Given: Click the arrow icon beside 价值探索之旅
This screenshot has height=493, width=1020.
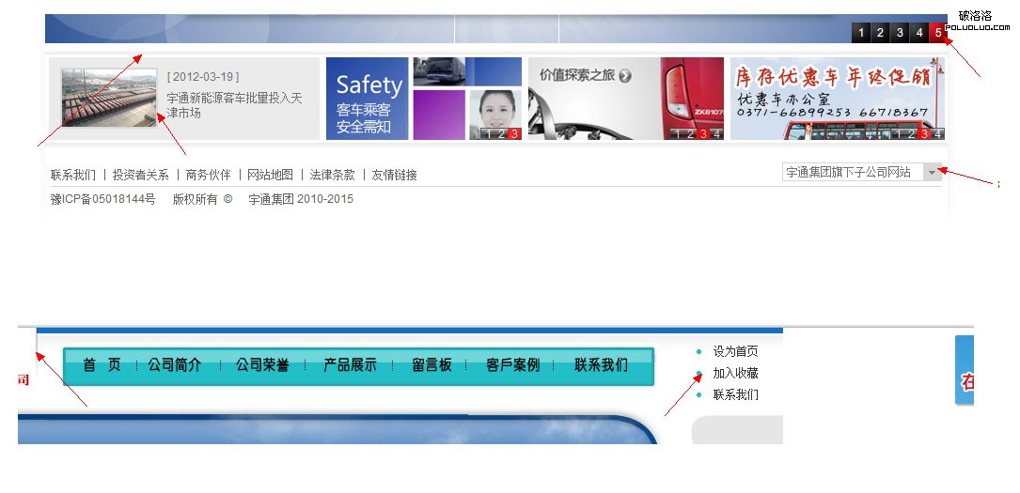Looking at the screenshot, I should pyautogui.click(x=625, y=76).
